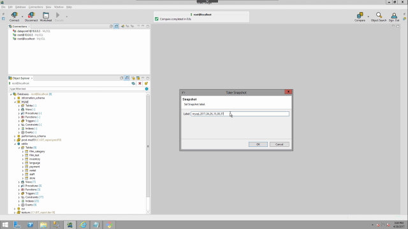Viewport: 408px width, 229px height.
Task: Open Internet Explorer from taskbar
Action: pyautogui.click(x=83, y=225)
